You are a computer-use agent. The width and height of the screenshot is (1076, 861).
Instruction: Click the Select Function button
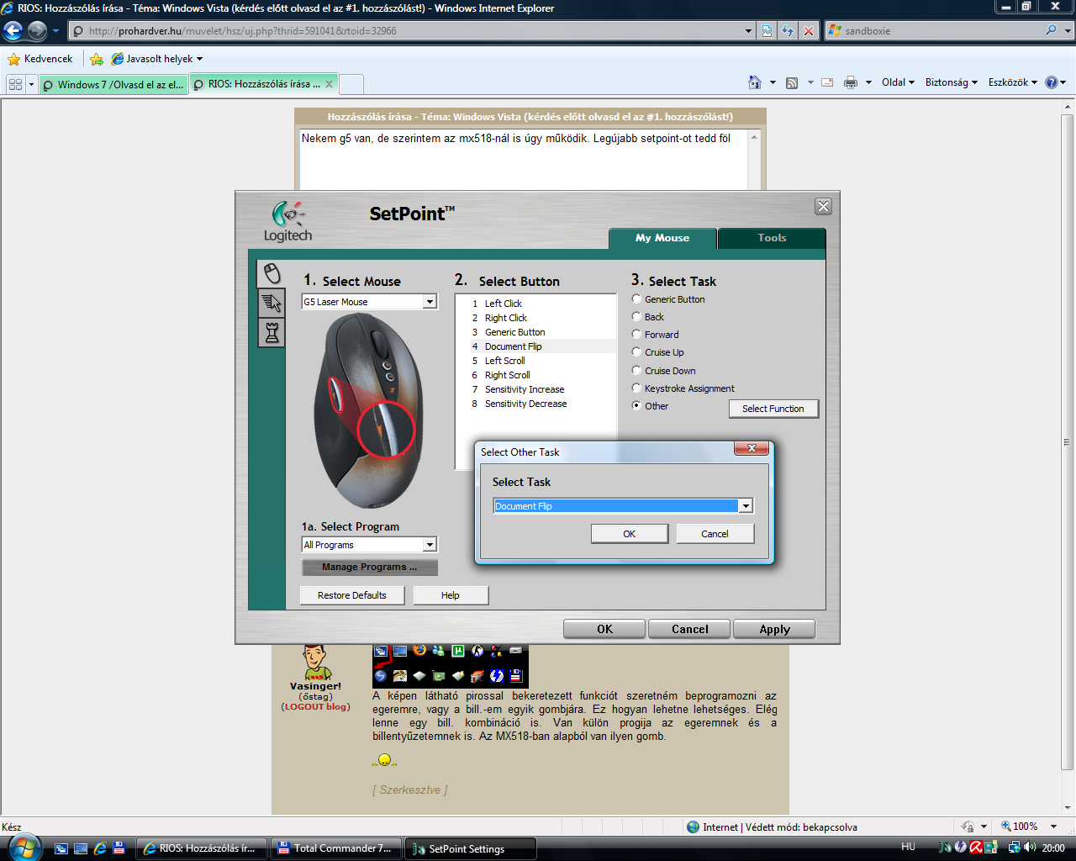pos(773,409)
